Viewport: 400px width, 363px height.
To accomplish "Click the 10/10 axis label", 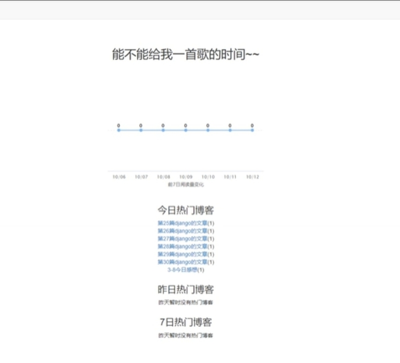I will click(208, 177).
